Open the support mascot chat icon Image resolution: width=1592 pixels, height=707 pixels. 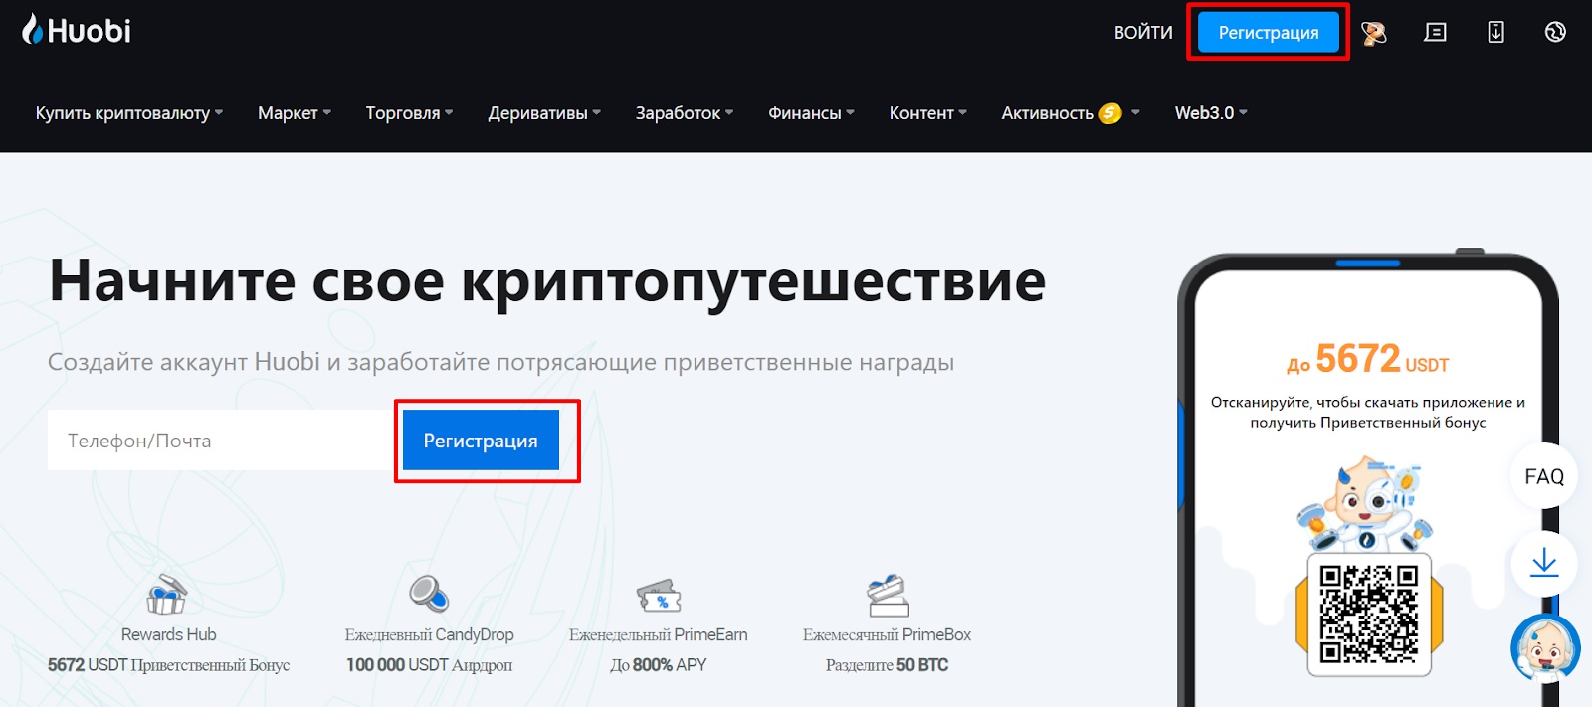[x=1544, y=648]
